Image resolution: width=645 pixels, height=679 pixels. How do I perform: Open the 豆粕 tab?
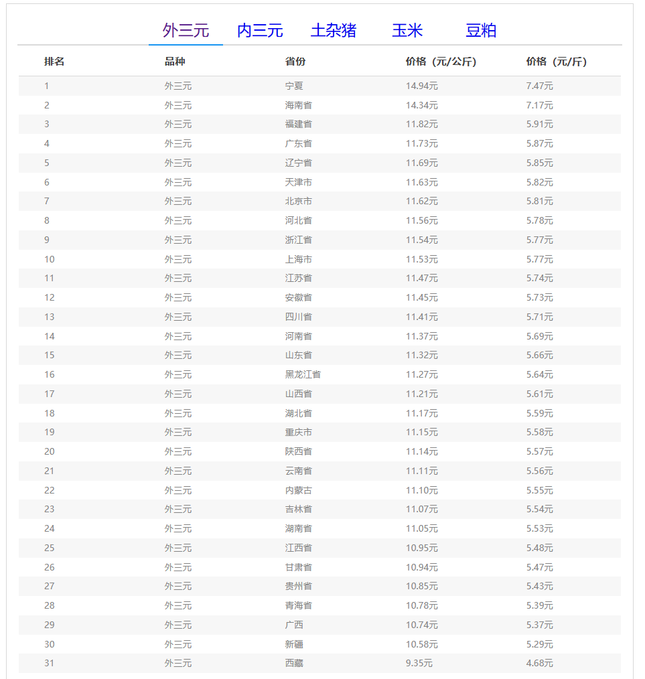(481, 31)
